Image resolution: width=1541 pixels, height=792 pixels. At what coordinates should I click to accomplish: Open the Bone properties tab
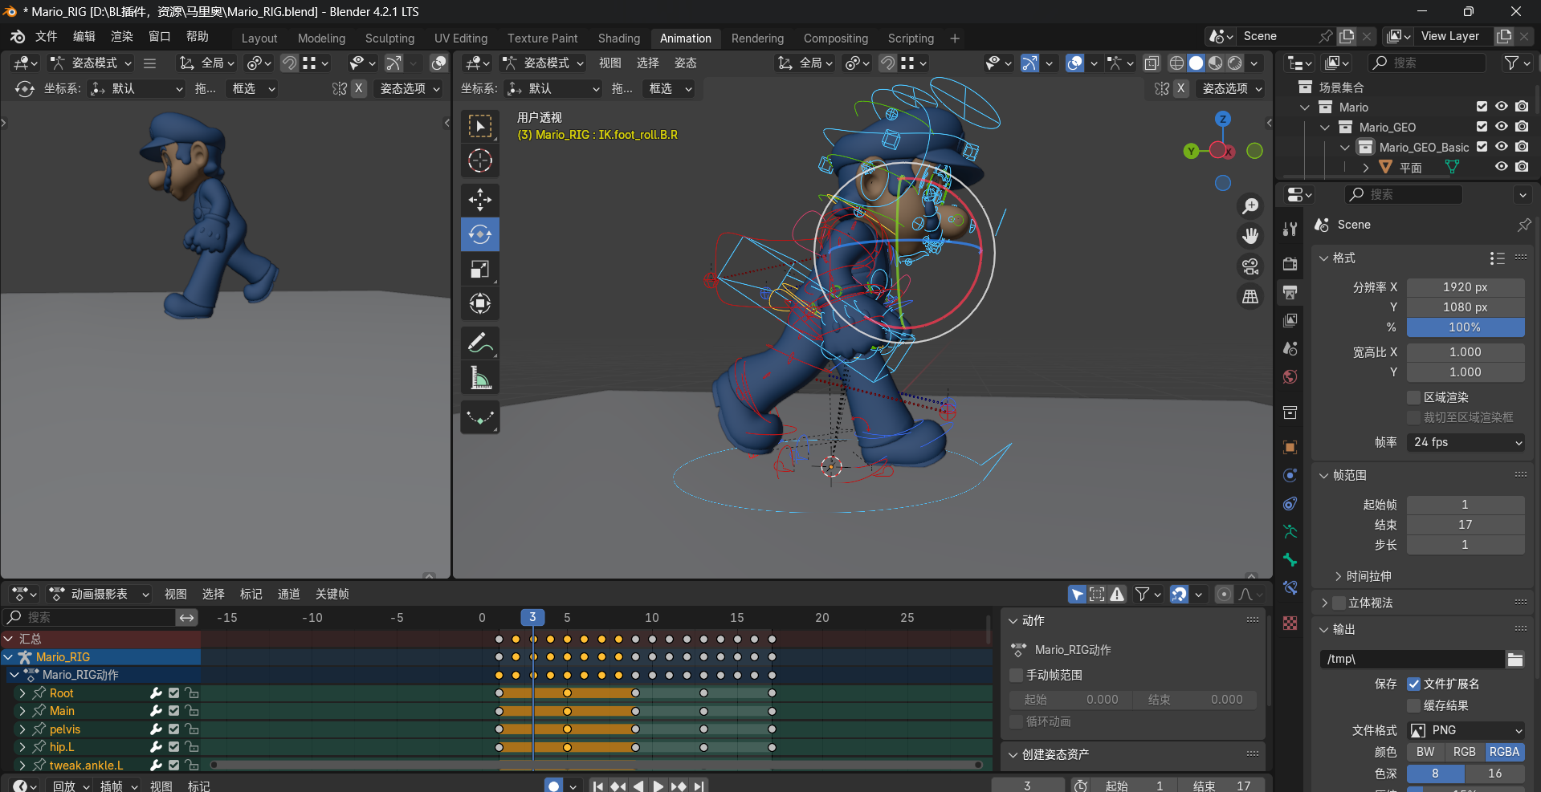pyautogui.click(x=1290, y=559)
